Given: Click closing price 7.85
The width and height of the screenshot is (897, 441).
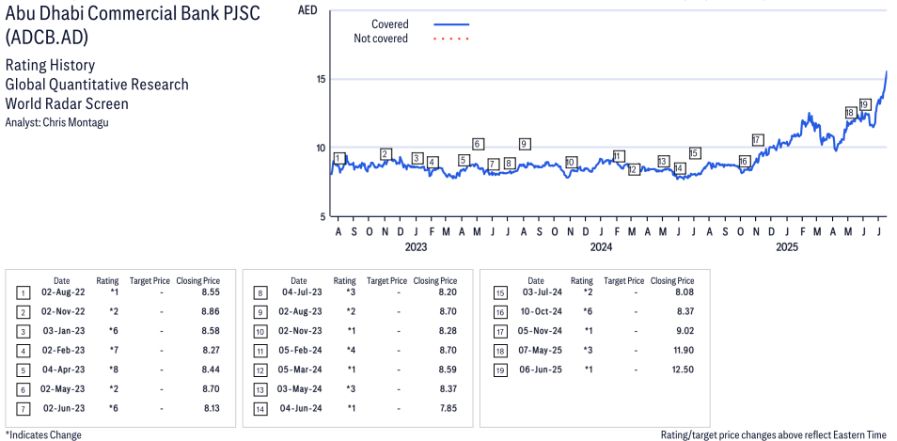Looking at the screenshot, I should tap(448, 408).
